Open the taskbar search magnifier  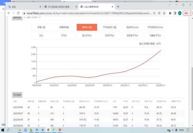(x=8, y=130)
